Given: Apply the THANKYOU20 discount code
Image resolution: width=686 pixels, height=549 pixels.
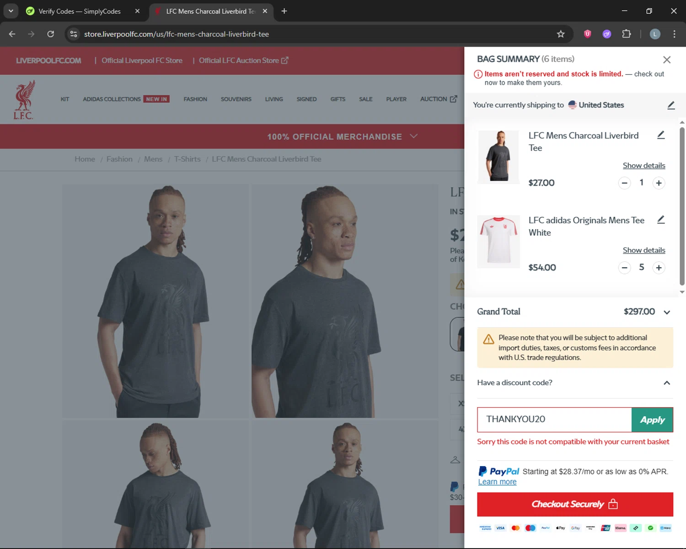Looking at the screenshot, I should coord(652,420).
